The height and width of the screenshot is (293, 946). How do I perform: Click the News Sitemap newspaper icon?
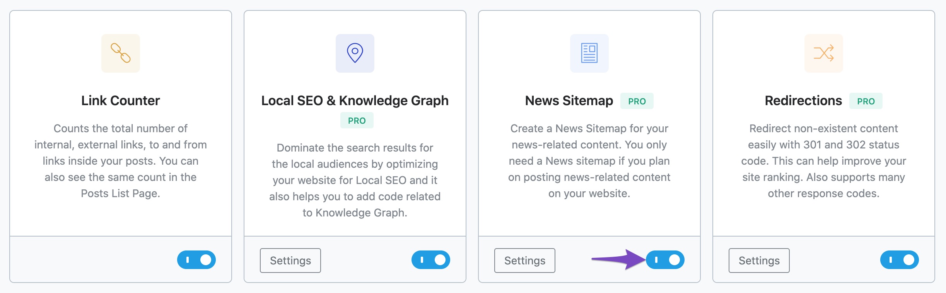click(589, 53)
